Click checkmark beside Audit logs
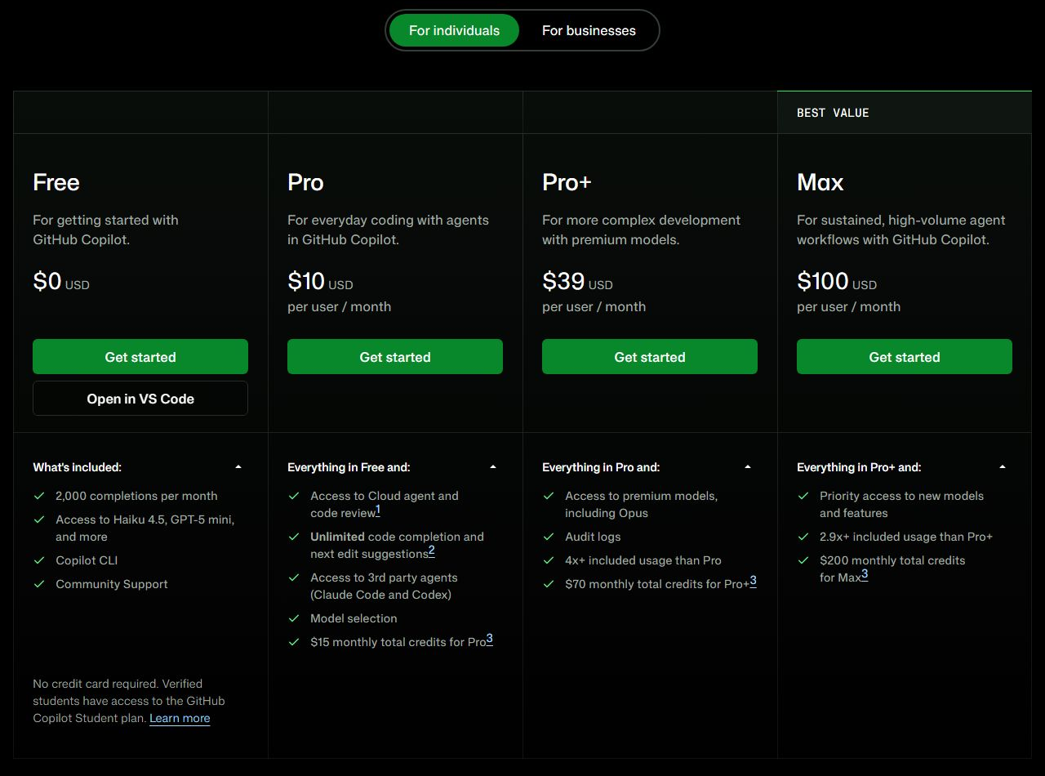 549,537
